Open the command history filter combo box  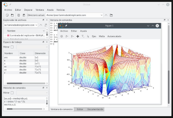tap(32, 93)
